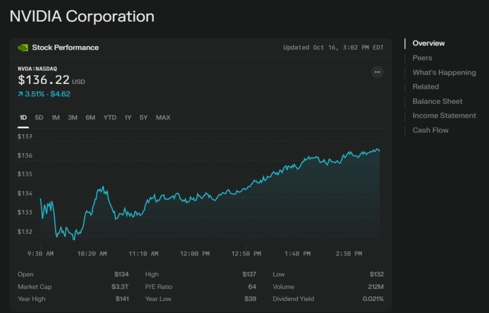Show the MAX time range

point(163,118)
